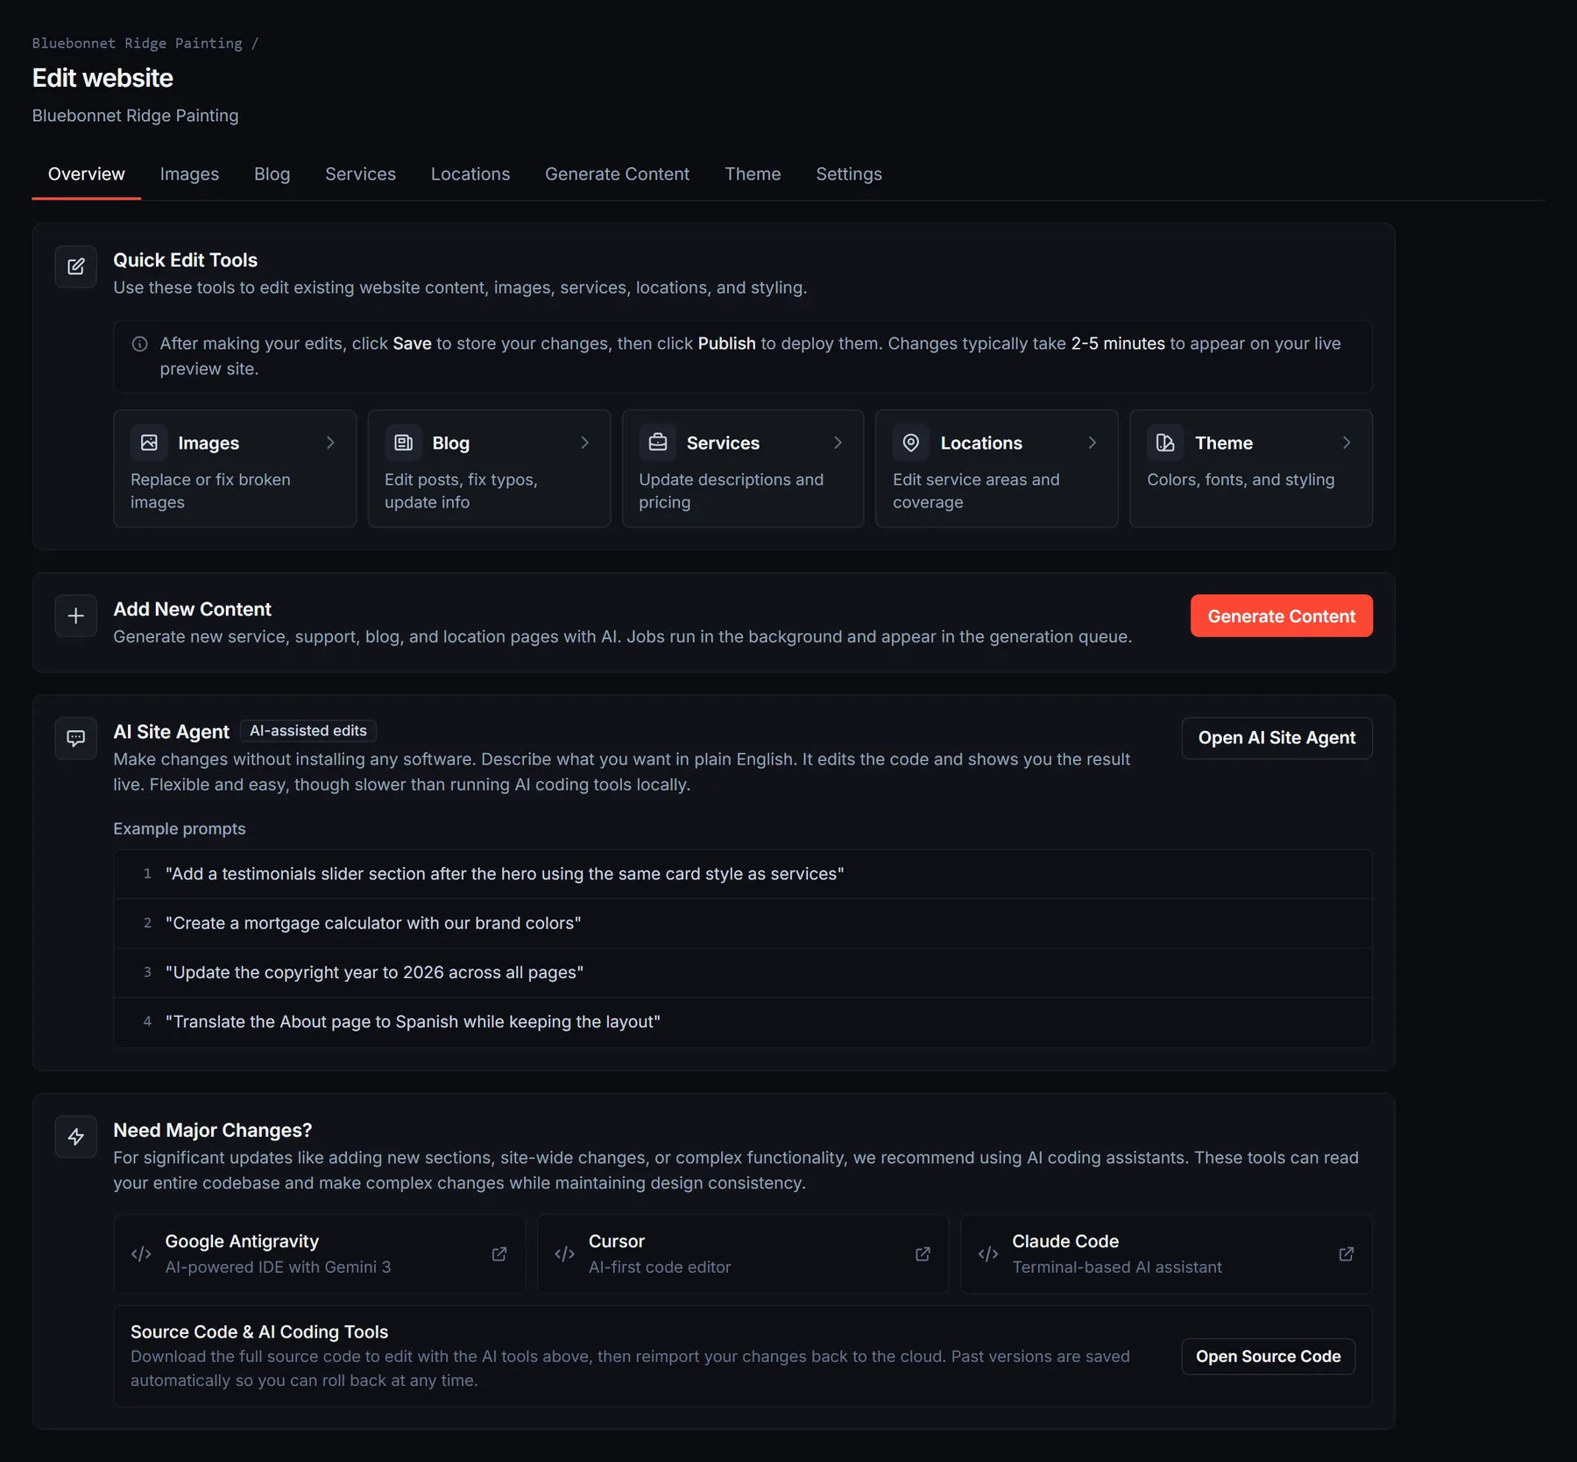Click the AI-assisted edits badge
The height and width of the screenshot is (1462, 1577).
click(x=308, y=731)
